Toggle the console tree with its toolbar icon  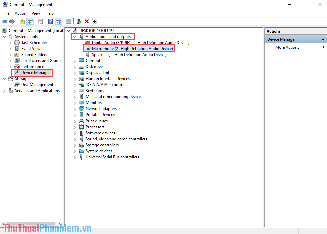(x=30, y=21)
